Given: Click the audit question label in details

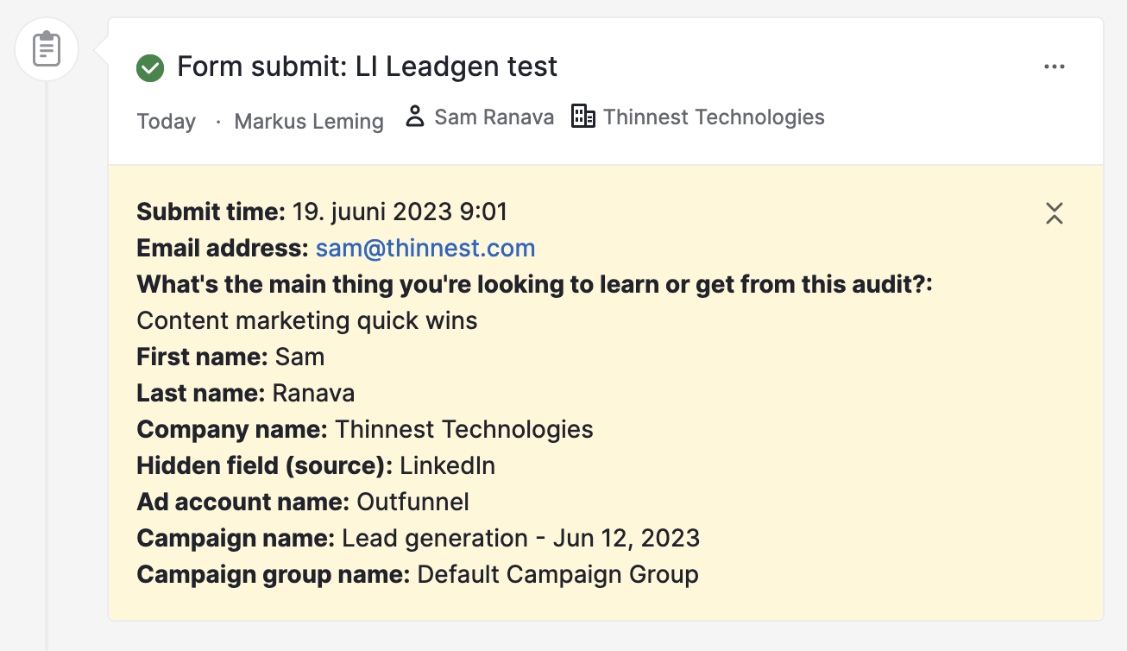Looking at the screenshot, I should click(x=534, y=285).
